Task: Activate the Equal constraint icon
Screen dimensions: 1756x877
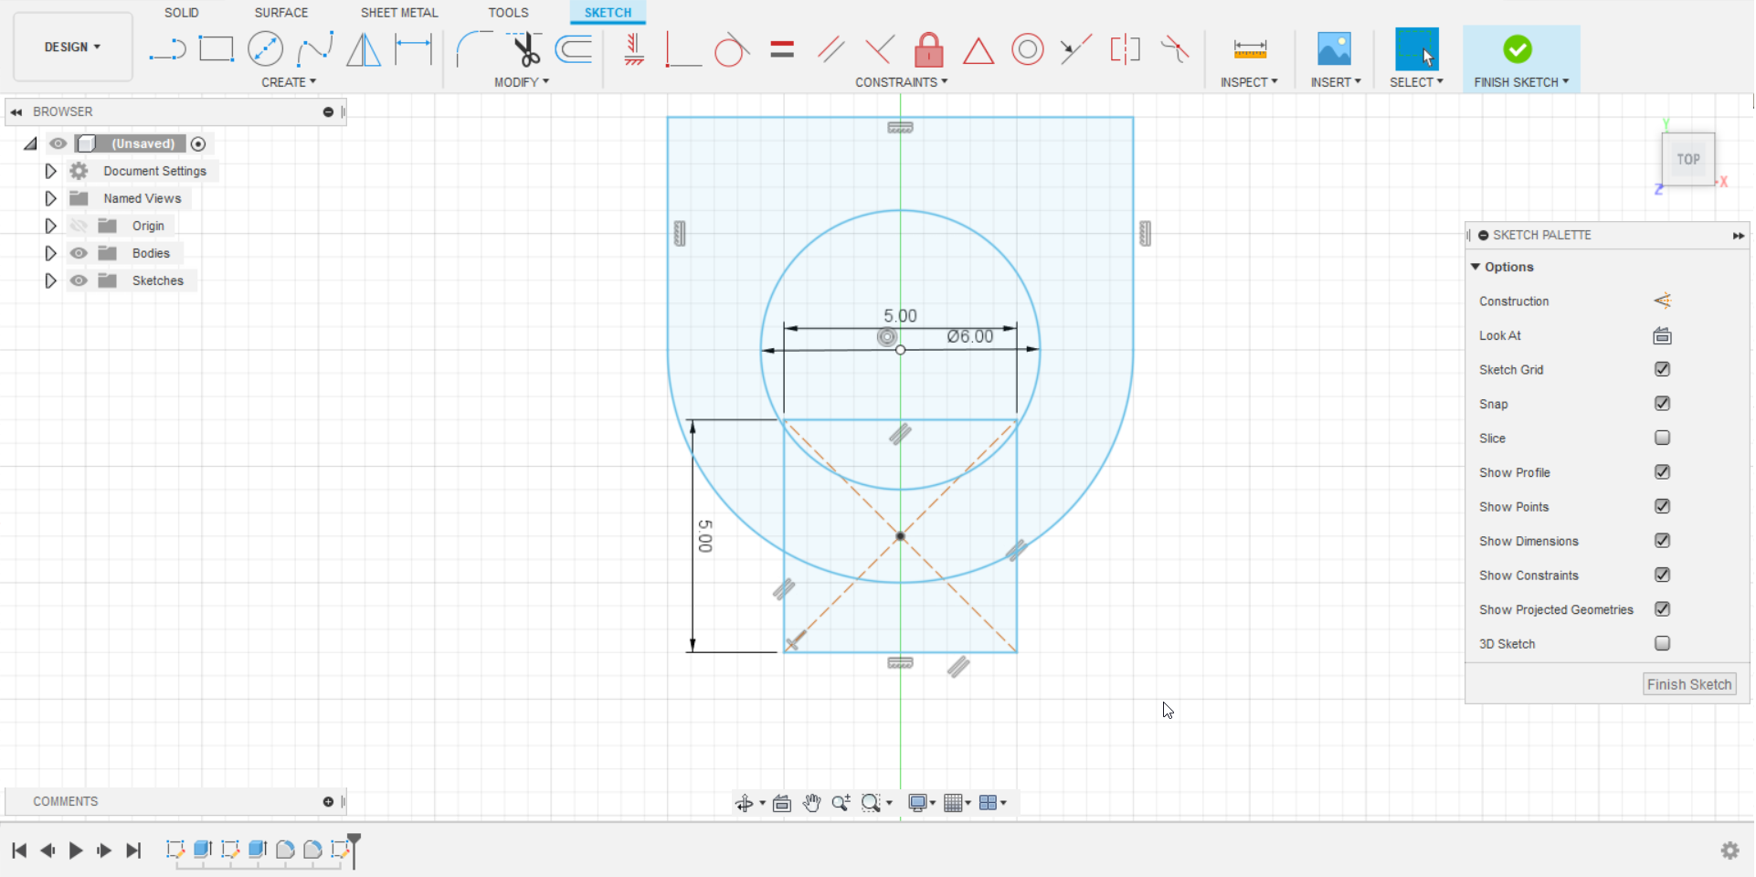Action: 782,49
